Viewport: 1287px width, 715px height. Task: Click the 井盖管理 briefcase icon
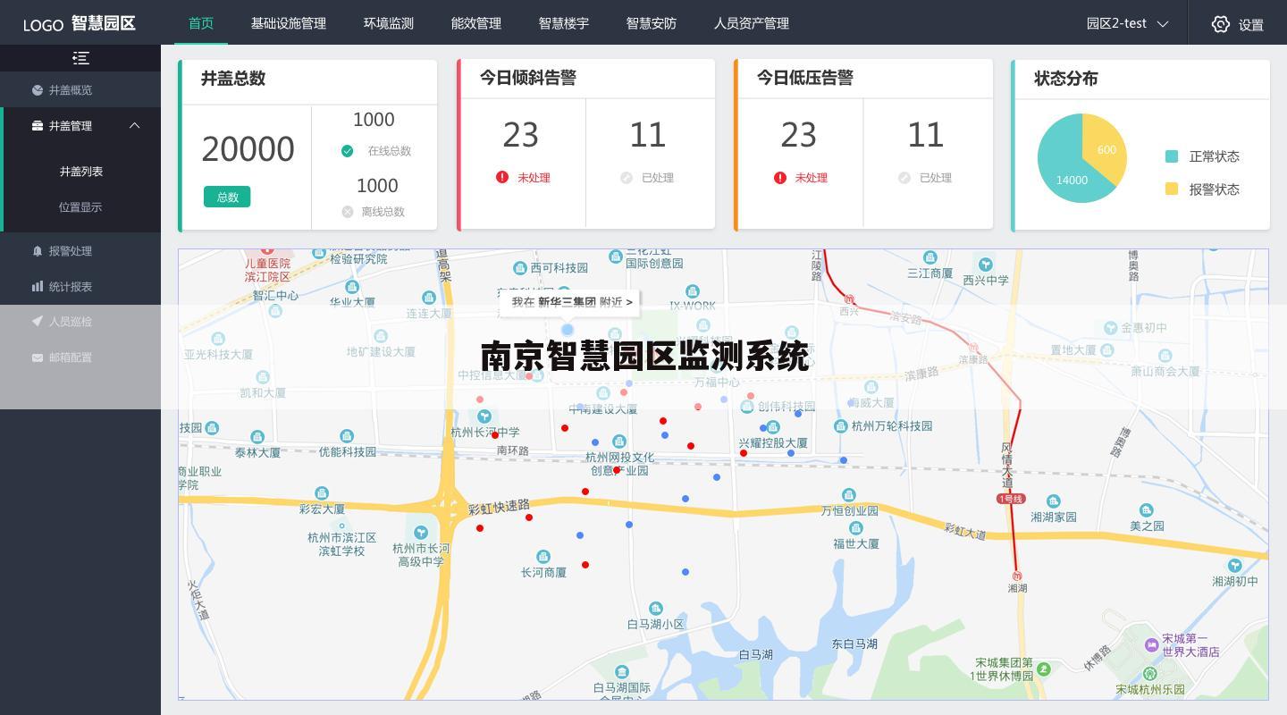coord(37,126)
